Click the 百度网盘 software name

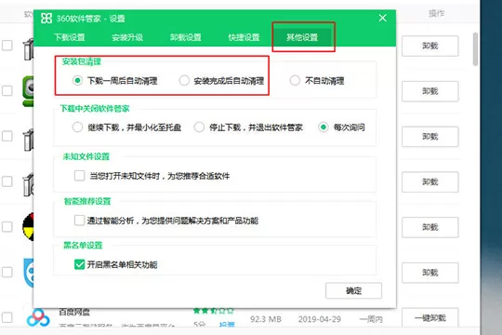(x=74, y=312)
